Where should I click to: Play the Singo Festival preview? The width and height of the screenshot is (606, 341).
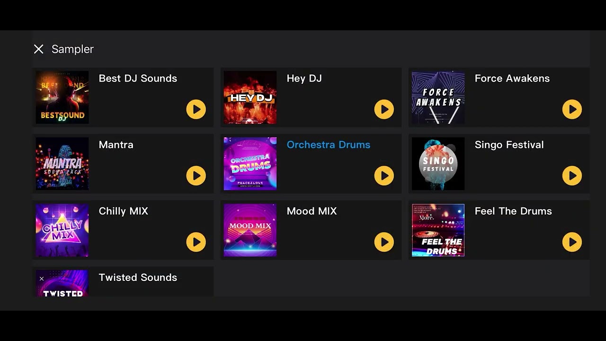pyautogui.click(x=572, y=176)
